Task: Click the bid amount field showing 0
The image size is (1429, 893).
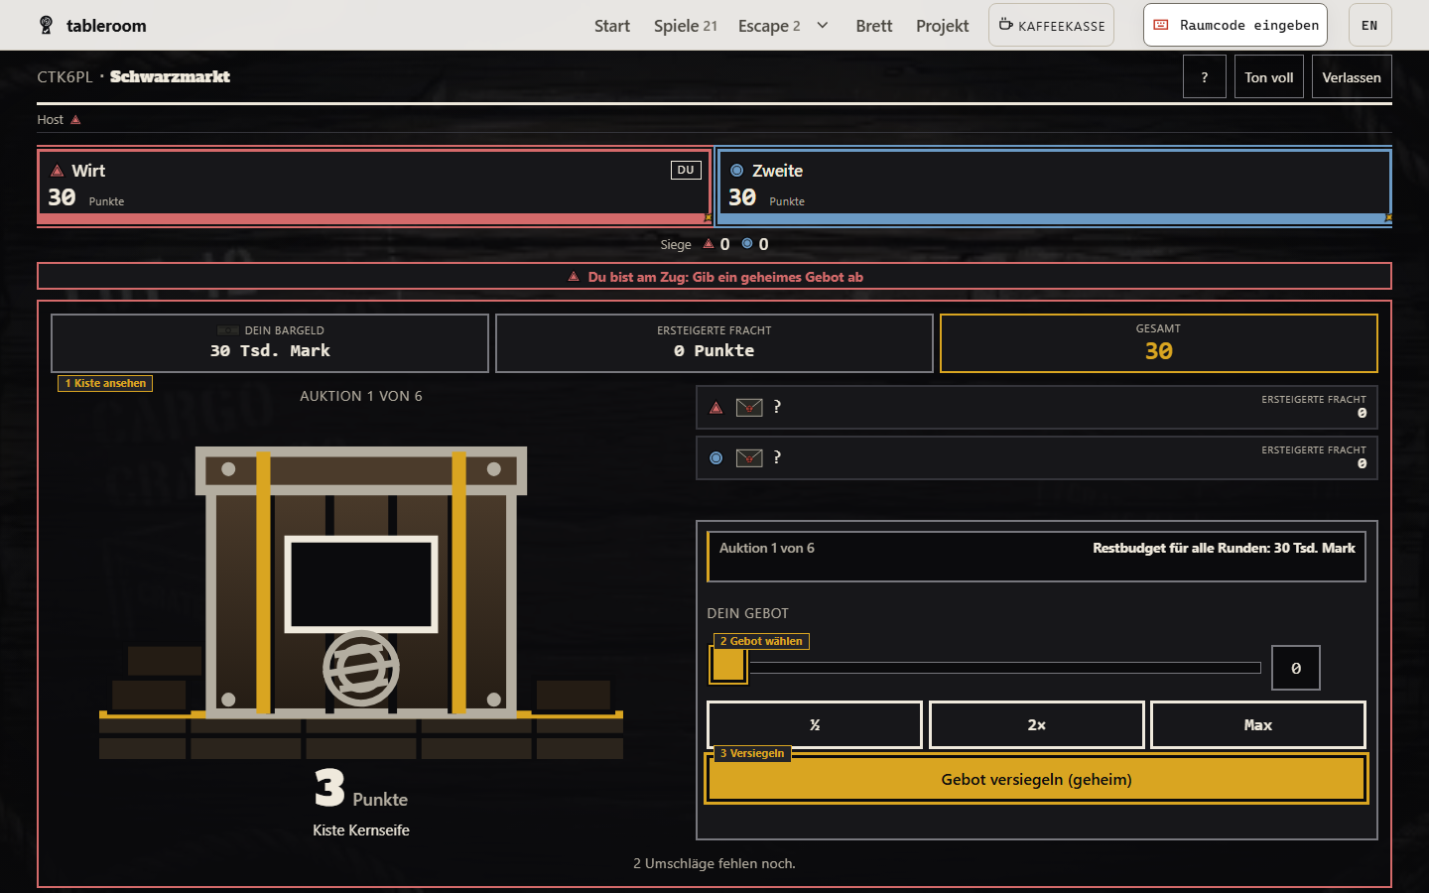Action: tap(1296, 668)
